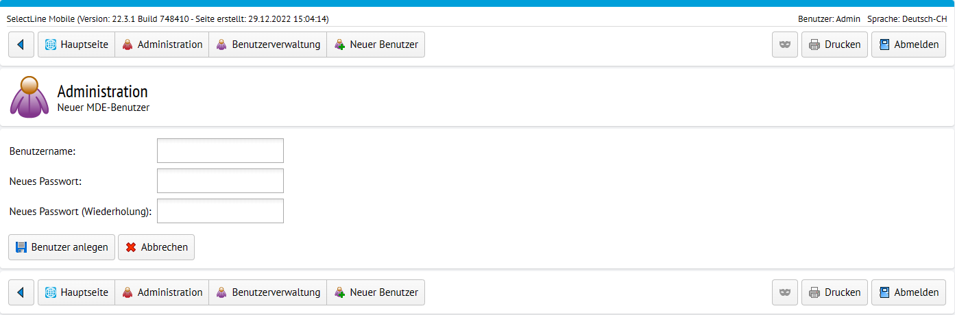Click the large purple Administration user icon

point(29,97)
